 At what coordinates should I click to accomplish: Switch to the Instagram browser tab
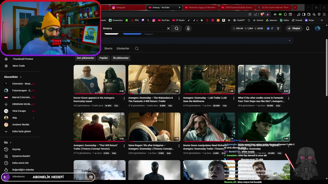(128, 7)
